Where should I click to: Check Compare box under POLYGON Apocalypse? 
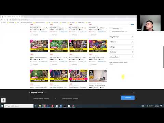[51, 35]
